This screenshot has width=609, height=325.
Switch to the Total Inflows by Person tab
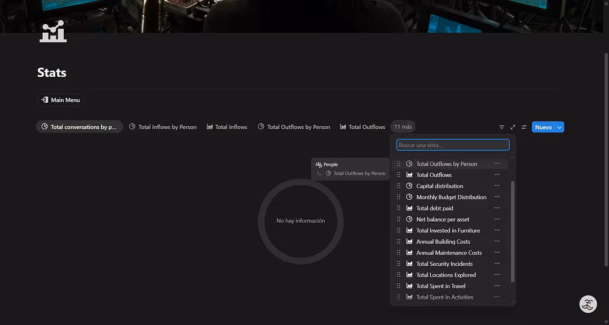click(163, 127)
